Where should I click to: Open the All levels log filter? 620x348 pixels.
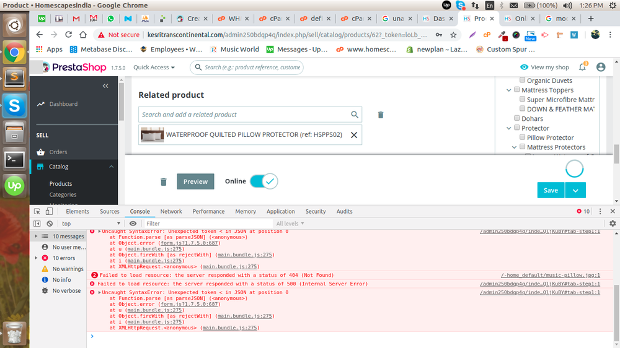tap(290, 224)
